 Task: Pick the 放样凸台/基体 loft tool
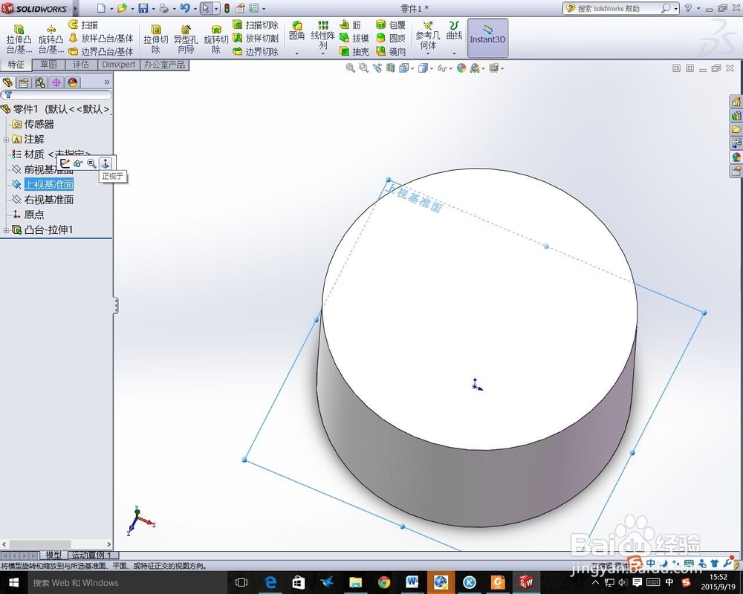[x=101, y=38]
